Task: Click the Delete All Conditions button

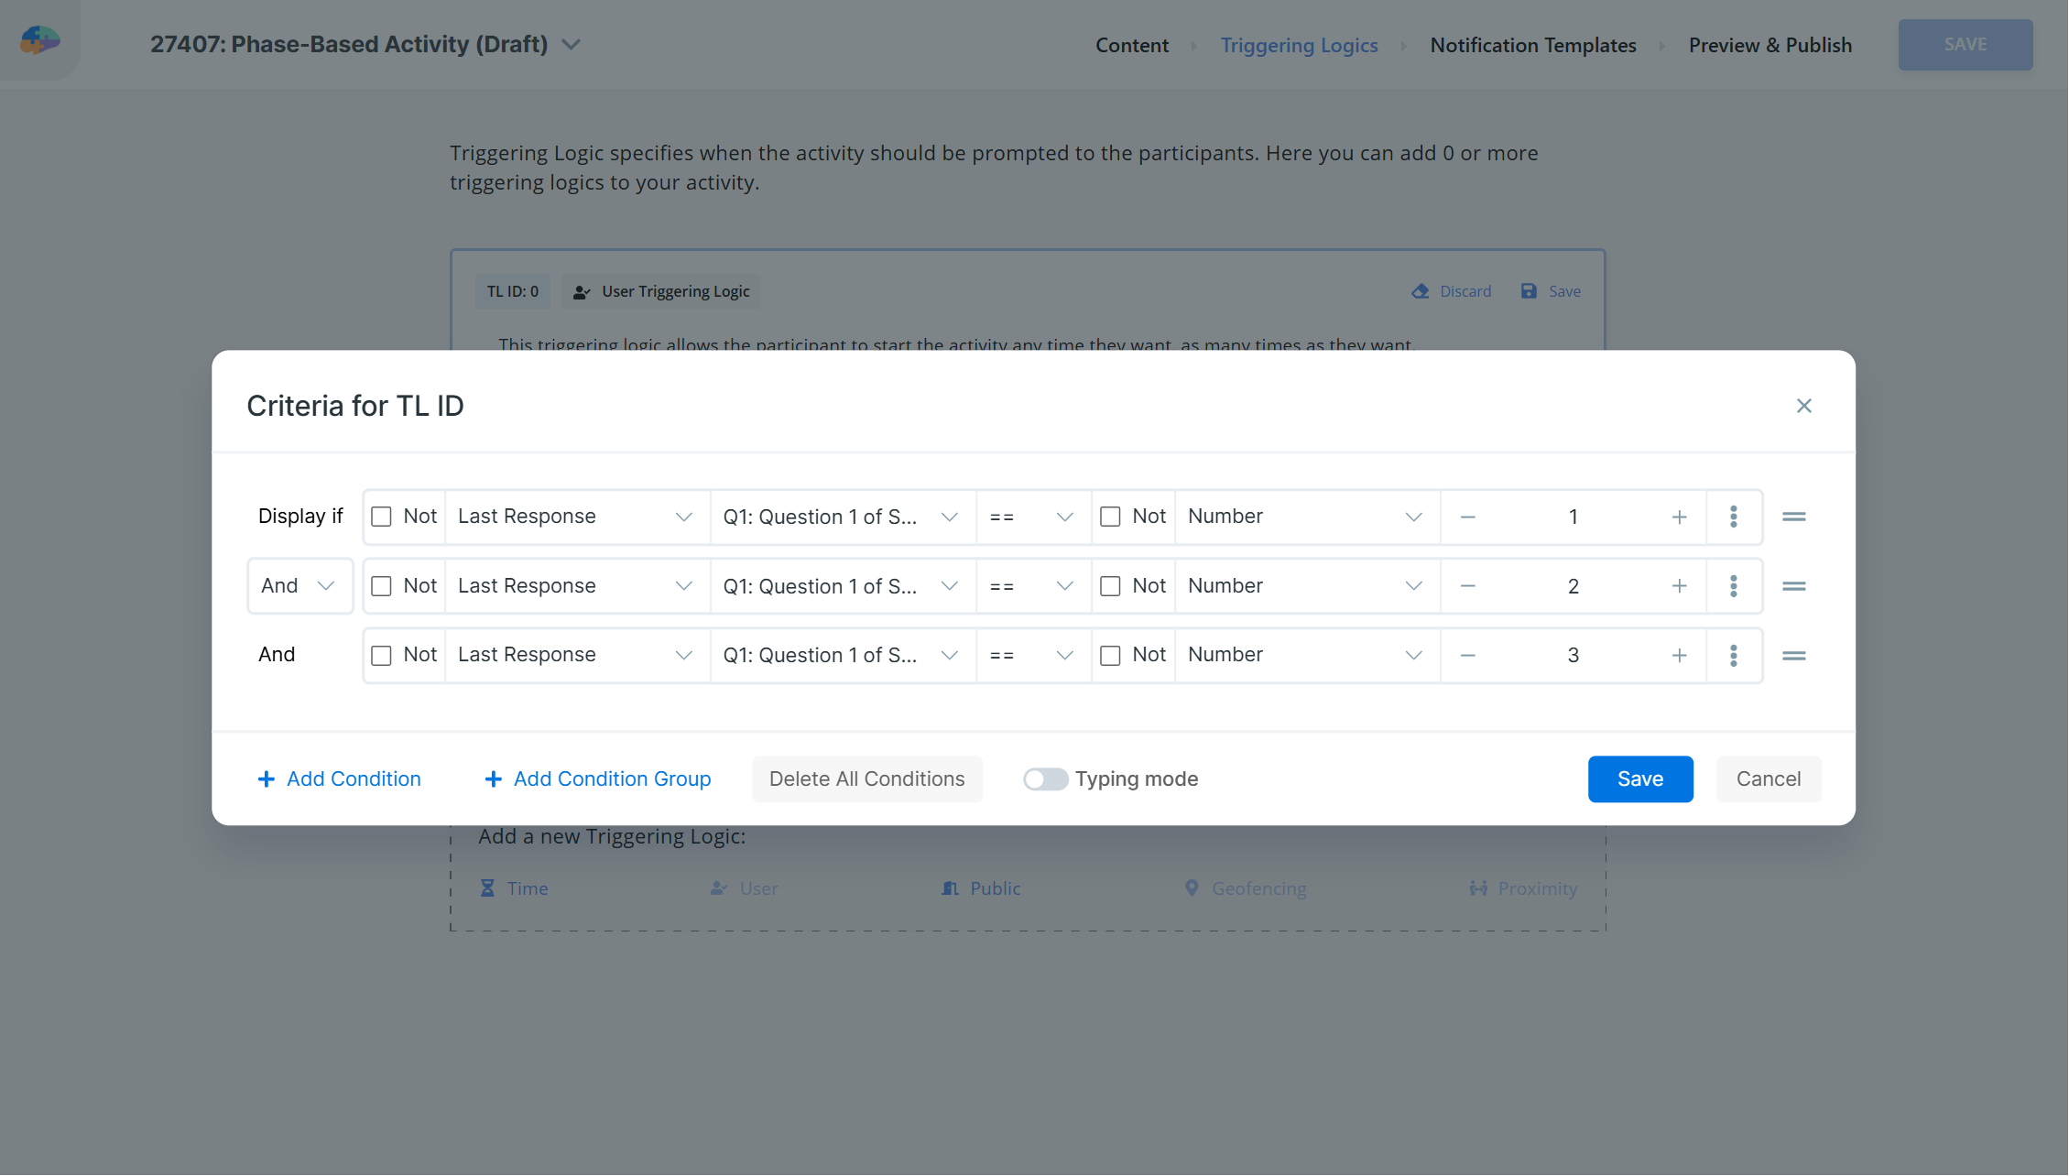Action: point(866,779)
